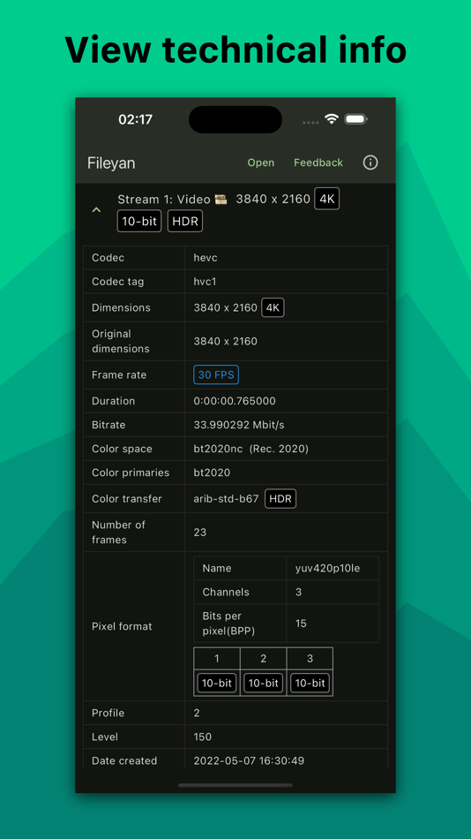This screenshot has width=471, height=839.
Task: Click the 30 FPS frame rate badge
Action: tap(216, 374)
